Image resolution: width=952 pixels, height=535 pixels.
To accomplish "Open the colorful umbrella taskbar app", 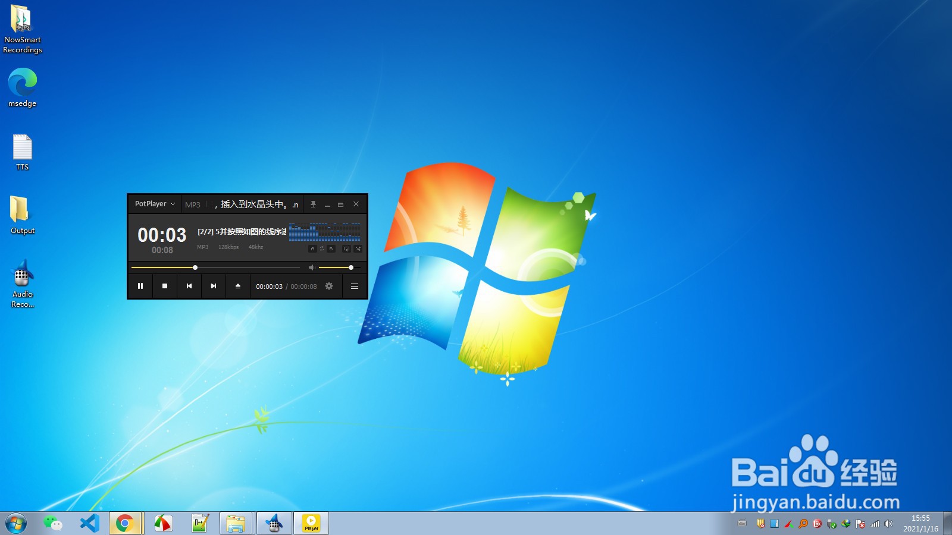I will (162, 524).
